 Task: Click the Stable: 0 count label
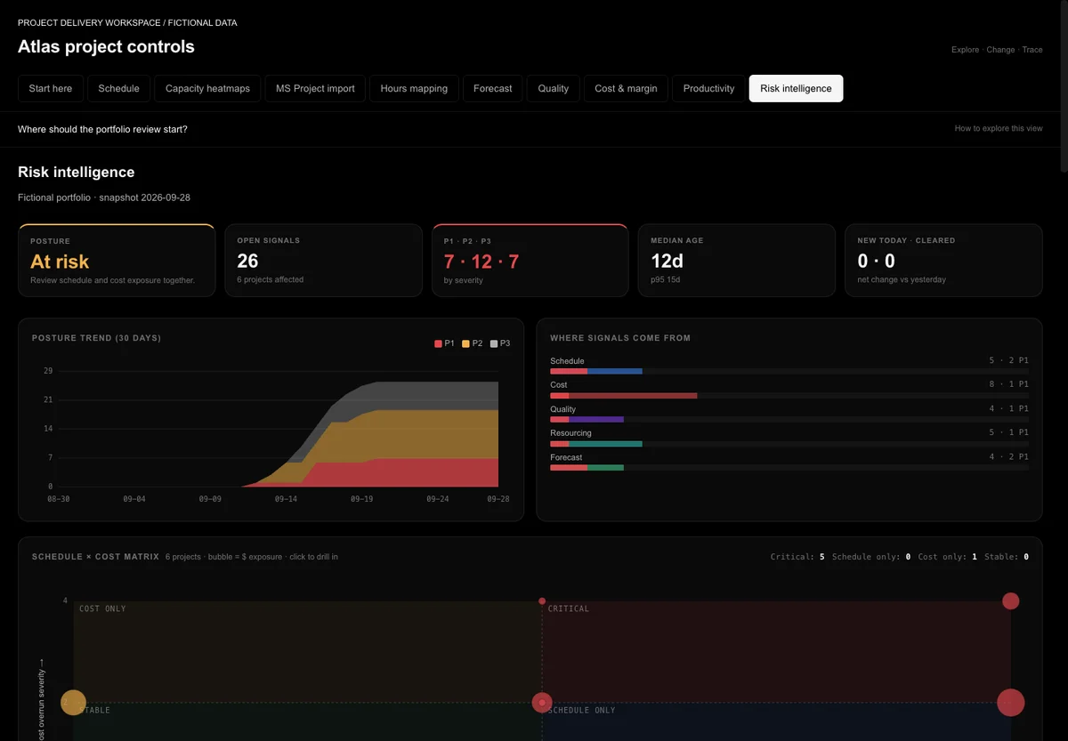(1007, 557)
